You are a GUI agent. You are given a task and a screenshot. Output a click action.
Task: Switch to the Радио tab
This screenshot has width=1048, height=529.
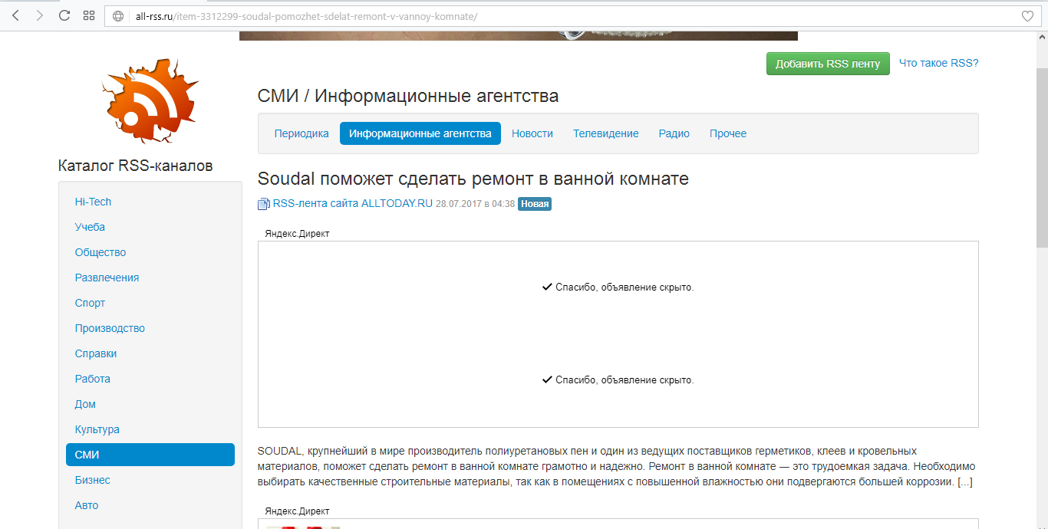(x=674, y=133)
